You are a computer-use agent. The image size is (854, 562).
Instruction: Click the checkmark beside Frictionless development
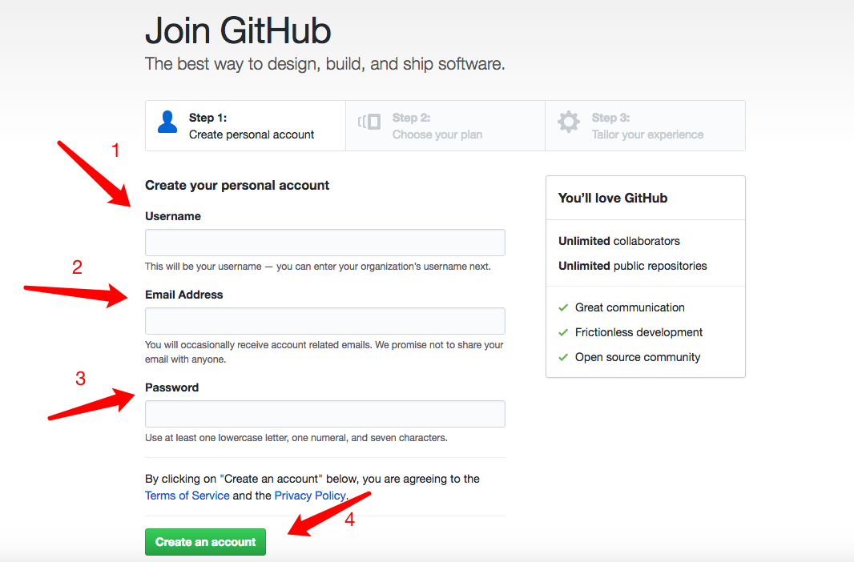pos(562,332)
